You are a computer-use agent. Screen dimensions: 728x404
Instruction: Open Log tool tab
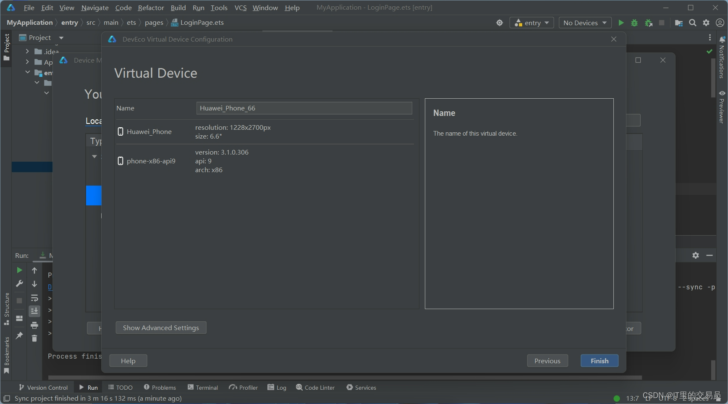point(277,387)
